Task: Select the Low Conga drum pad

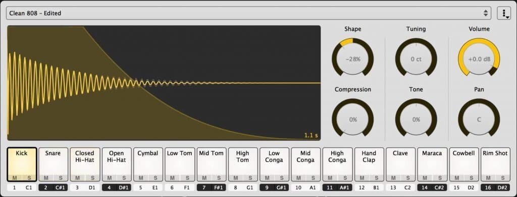Action: coord(274,164)
